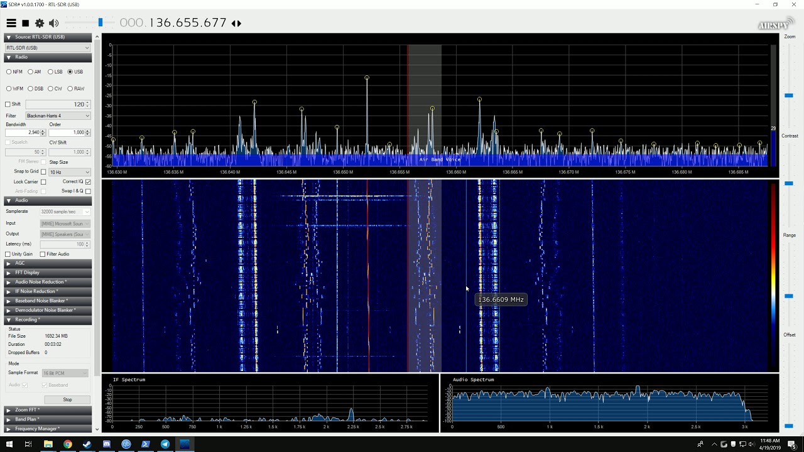This screenshot has height=452, width=804.
Task: Click the SDR# taskbar icon
Action: 185,444
